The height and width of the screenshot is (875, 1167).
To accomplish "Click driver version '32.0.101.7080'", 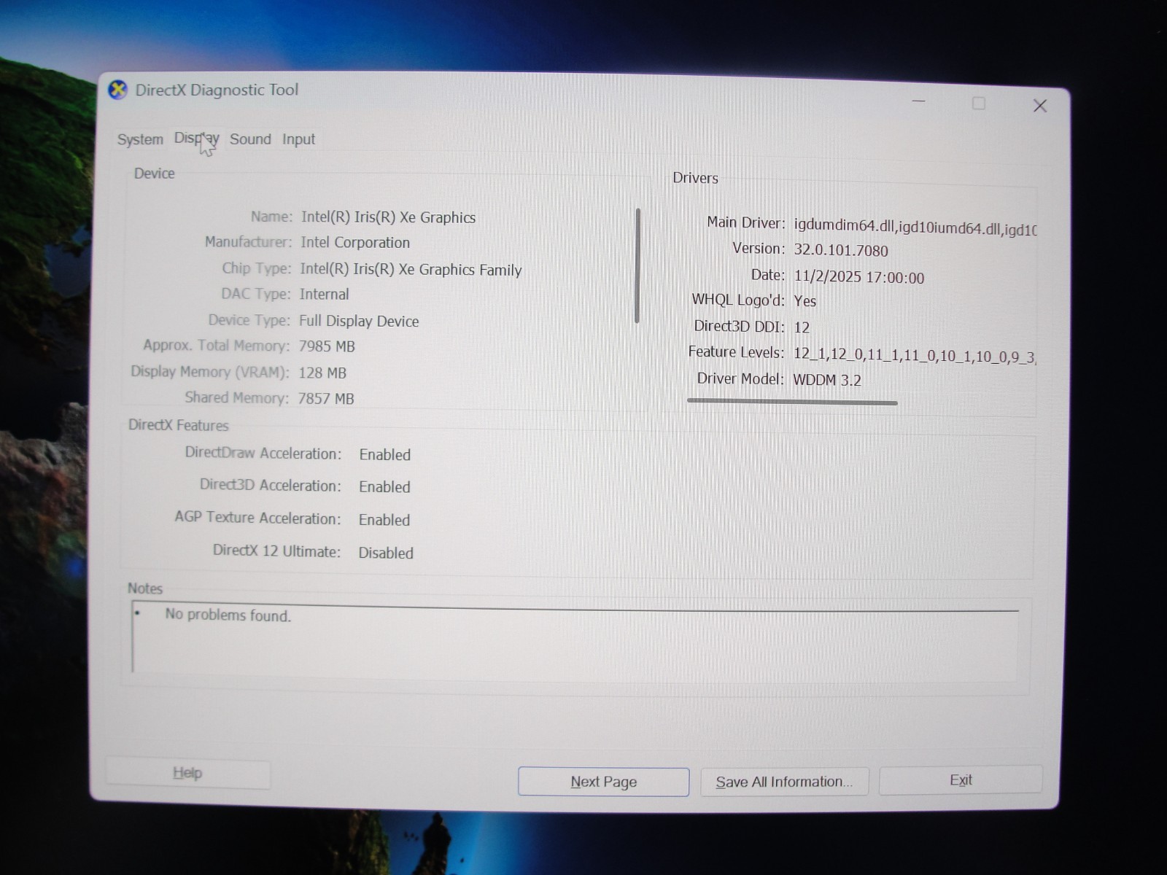I will pos(841,250).
